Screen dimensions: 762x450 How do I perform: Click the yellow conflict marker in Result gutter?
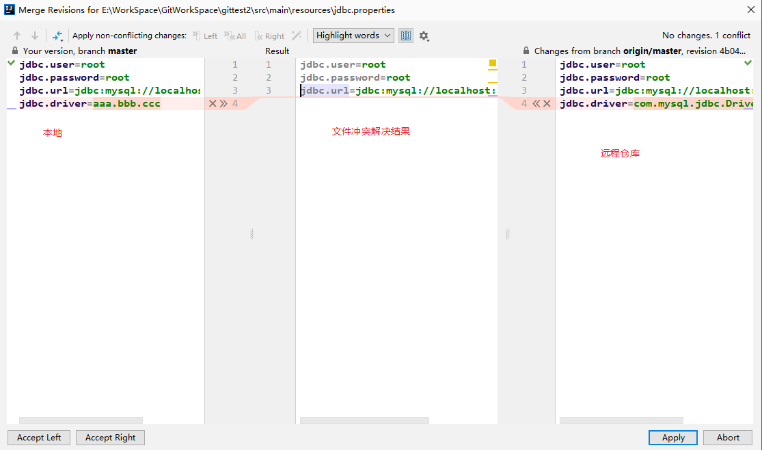(493, 63)
